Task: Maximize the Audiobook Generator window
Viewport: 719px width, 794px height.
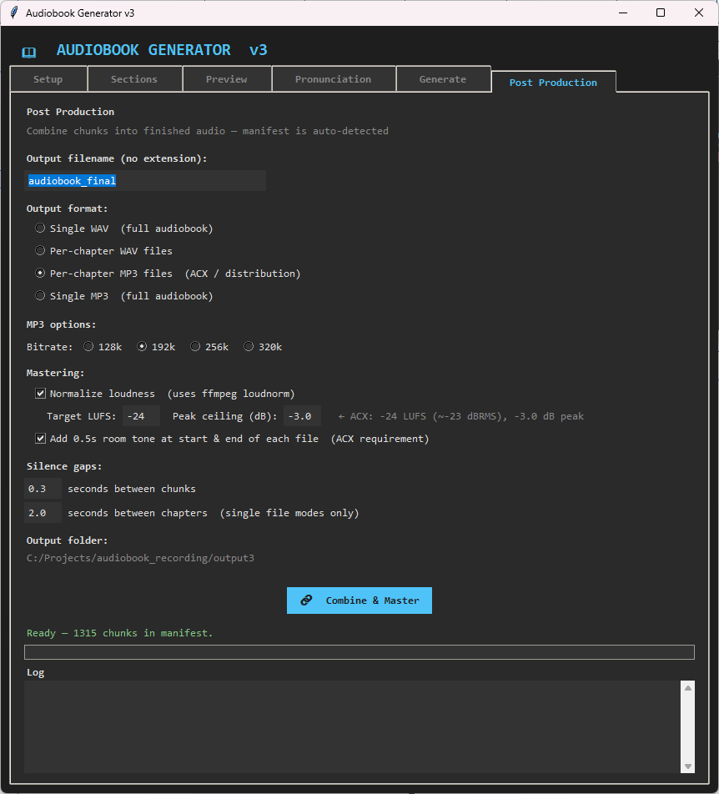Action: point(661,13)
